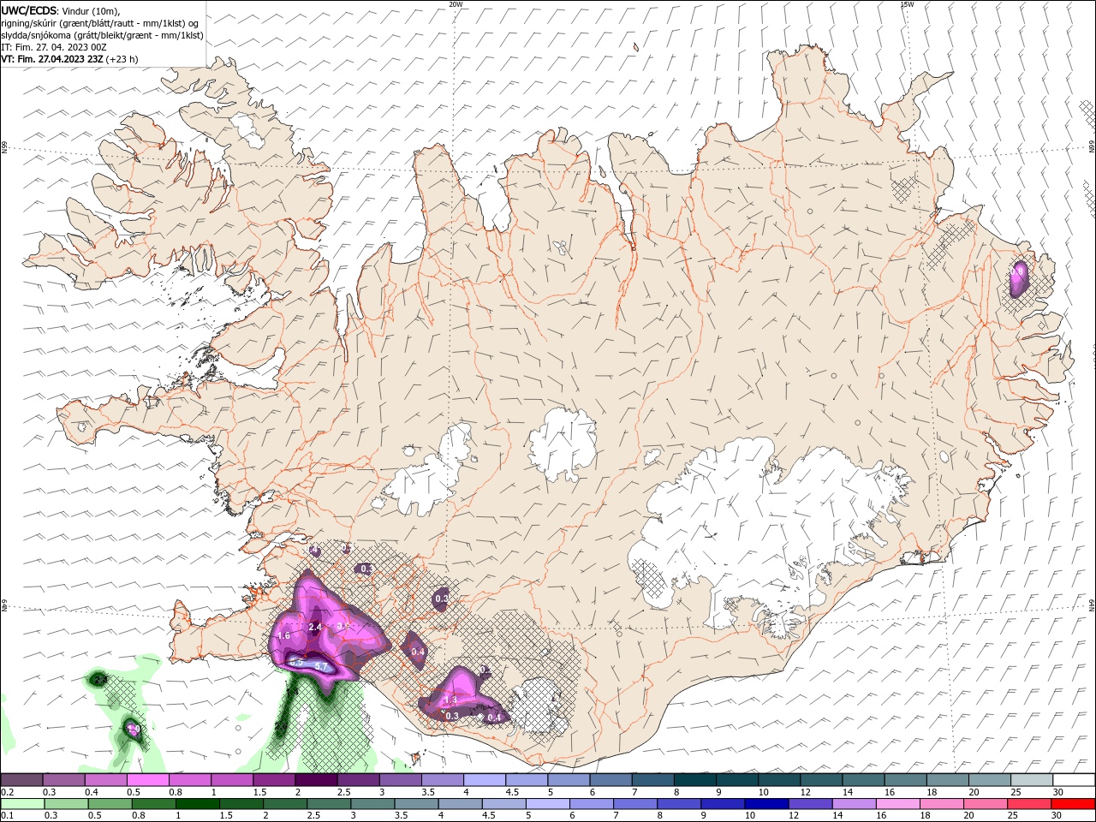
Task: Click the grey-purple 0.2 swatch in snow legend
Action: click(x=21, y=780)
